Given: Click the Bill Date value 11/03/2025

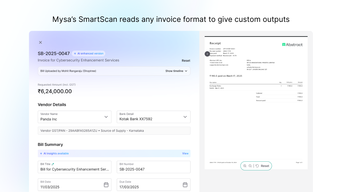Looking at the screenshot, I should coord(50,187).
